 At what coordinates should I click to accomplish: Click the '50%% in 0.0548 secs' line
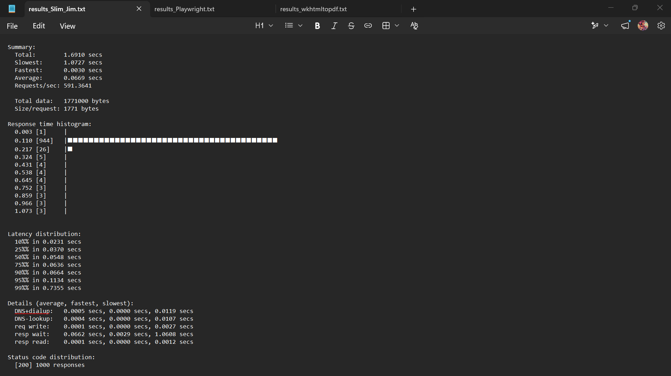pyautogui.click(x=48, y=257)
